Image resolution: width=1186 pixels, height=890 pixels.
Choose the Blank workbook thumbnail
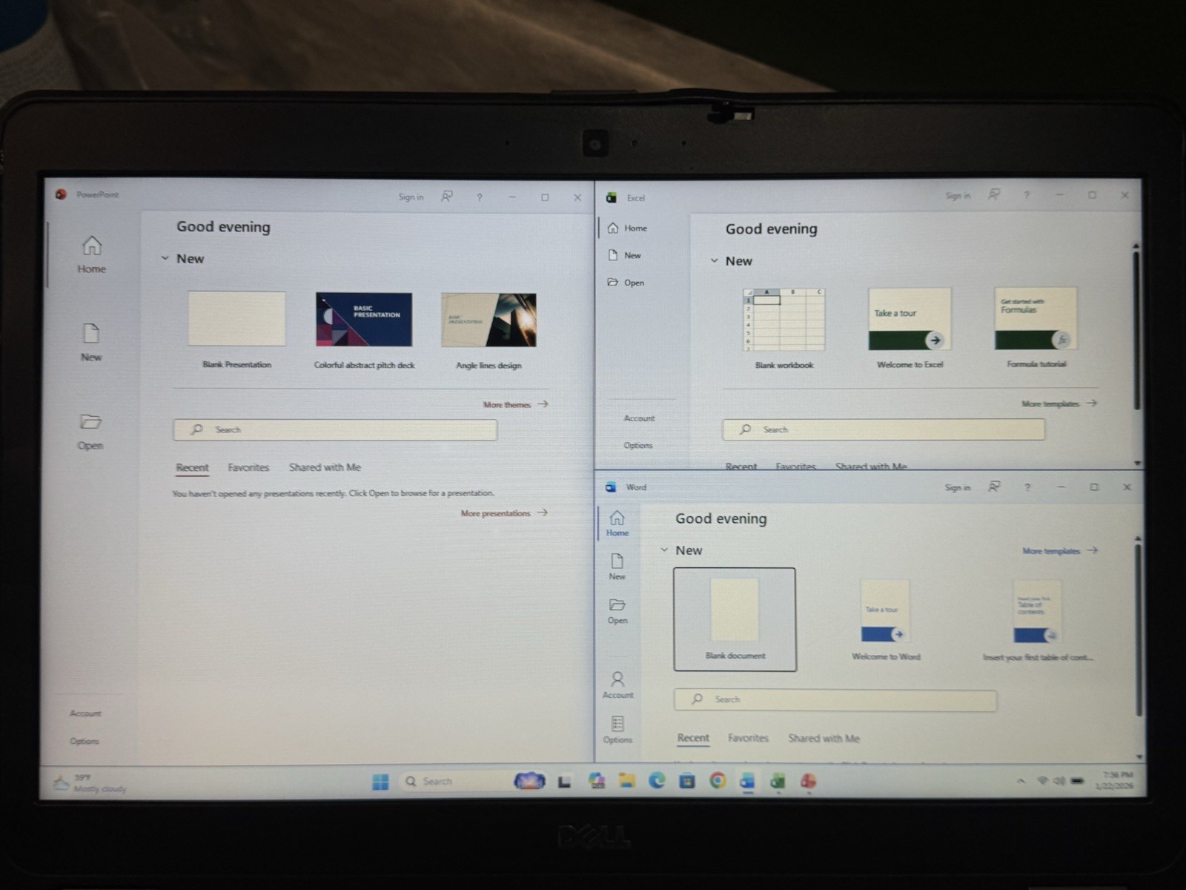click(784, 319)
